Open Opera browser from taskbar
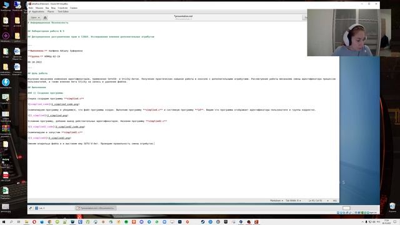This screenshot has width=400, height=225. coord(34,222)
